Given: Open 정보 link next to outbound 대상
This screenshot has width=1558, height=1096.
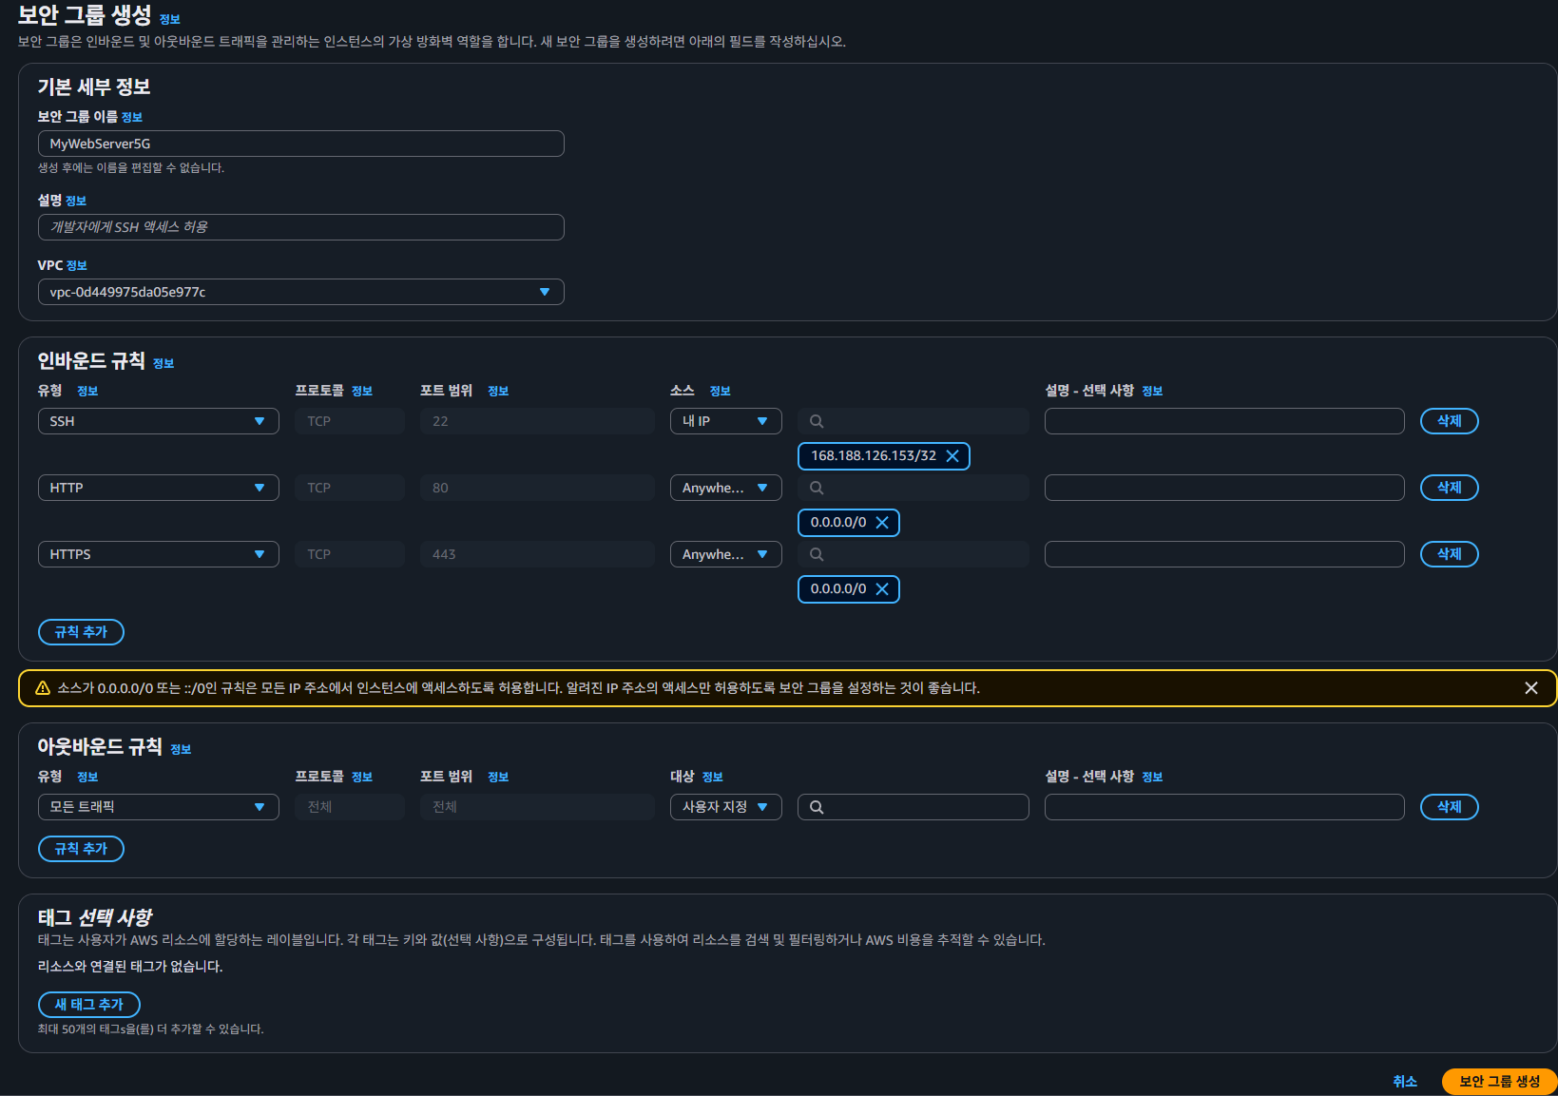Looking at the screenshot, I should [713, 778].
